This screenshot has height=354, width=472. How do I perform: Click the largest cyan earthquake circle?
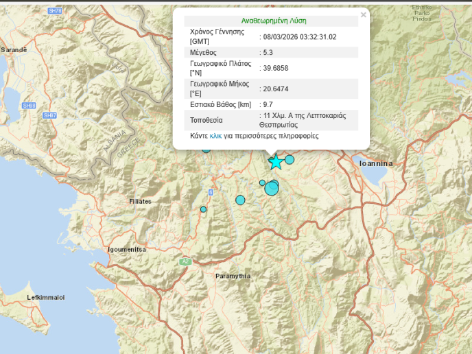[x=271, y=188]
